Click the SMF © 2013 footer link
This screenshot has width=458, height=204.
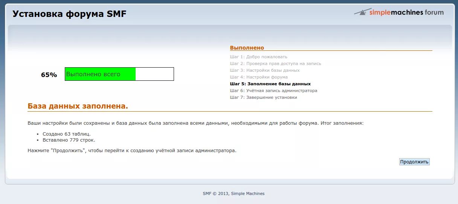[215, 194]
